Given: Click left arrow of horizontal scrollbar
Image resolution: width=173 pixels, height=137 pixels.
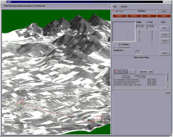Looking at the screenshot, I should coord(114,90).
